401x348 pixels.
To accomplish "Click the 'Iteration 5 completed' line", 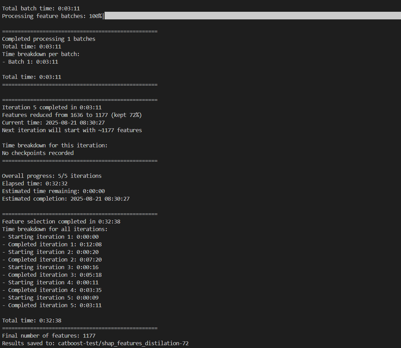I will point(52,107).
